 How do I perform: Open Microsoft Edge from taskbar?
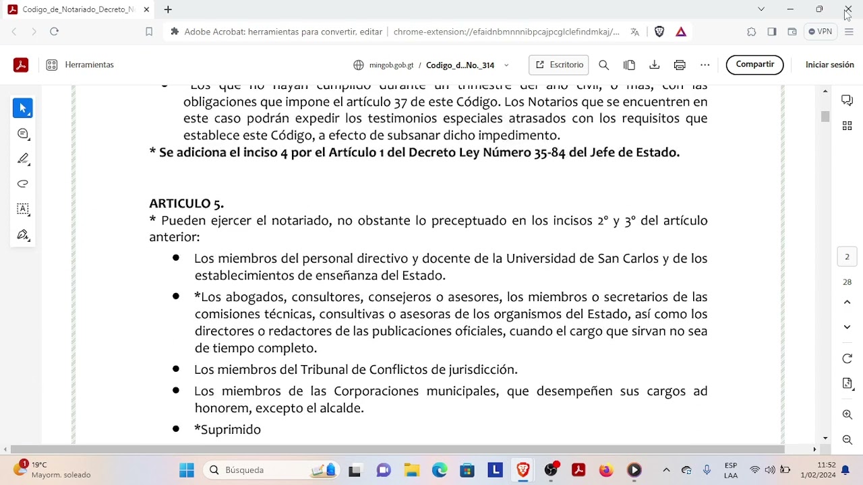pyautogui.click(x=440, y=470)
